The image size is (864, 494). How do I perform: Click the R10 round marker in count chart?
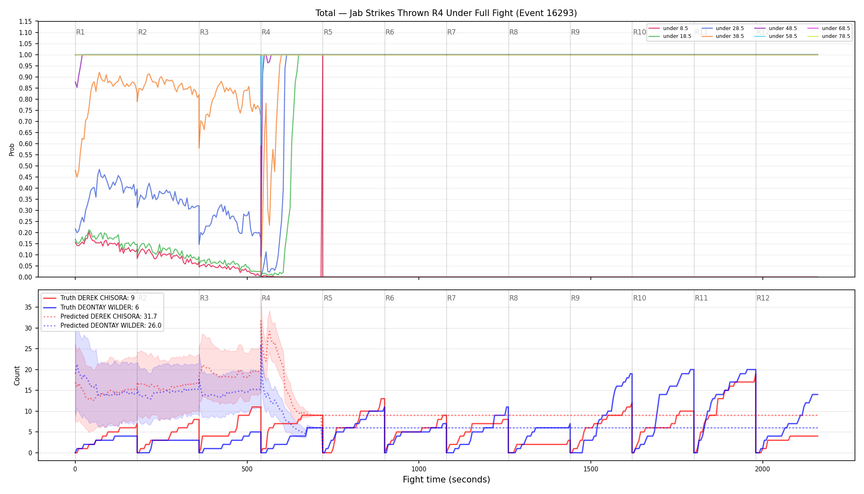coord(639,298)
